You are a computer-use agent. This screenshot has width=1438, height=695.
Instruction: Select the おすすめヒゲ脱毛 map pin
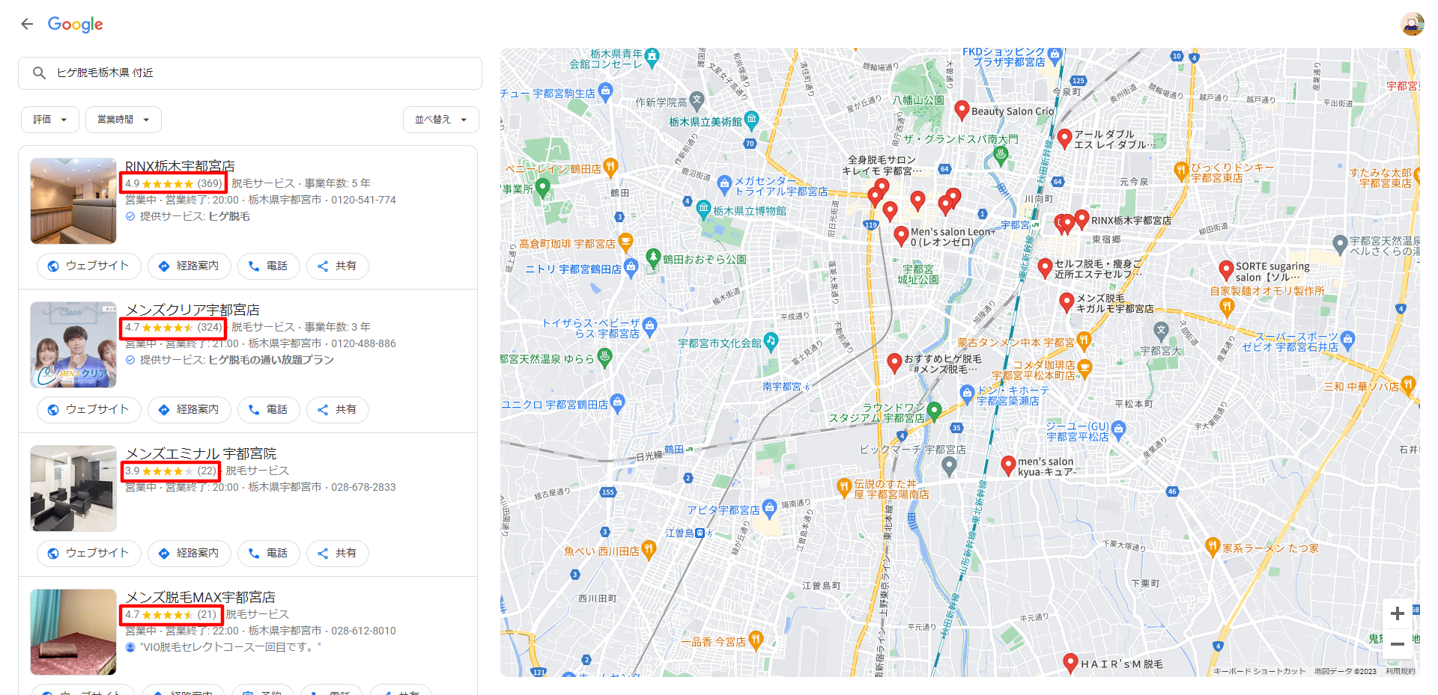[x=894, y=363]
